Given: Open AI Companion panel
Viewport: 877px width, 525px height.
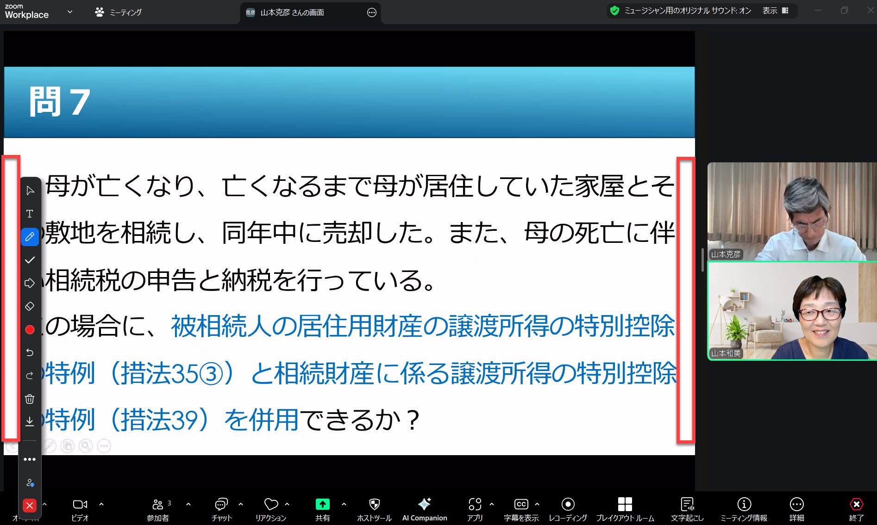Looking at the screenshot, I should 425,509.
